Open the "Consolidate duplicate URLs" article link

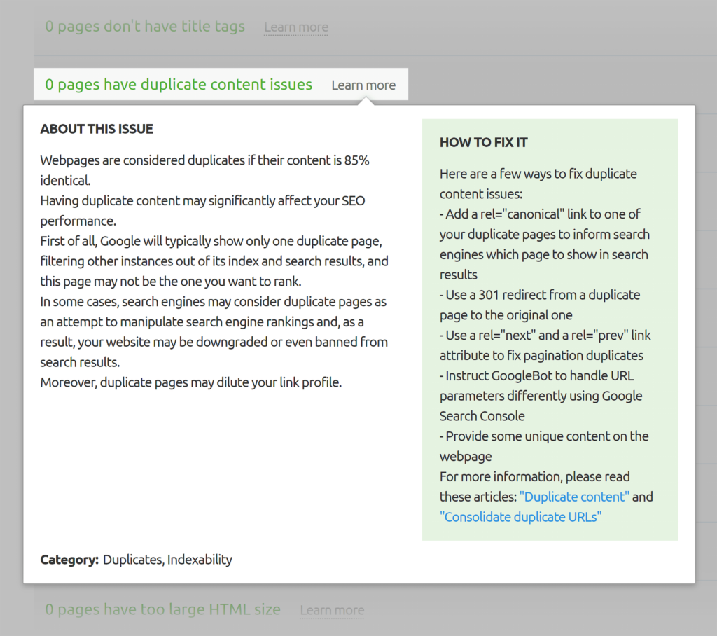pyautogui.click(x=520, y=517)
